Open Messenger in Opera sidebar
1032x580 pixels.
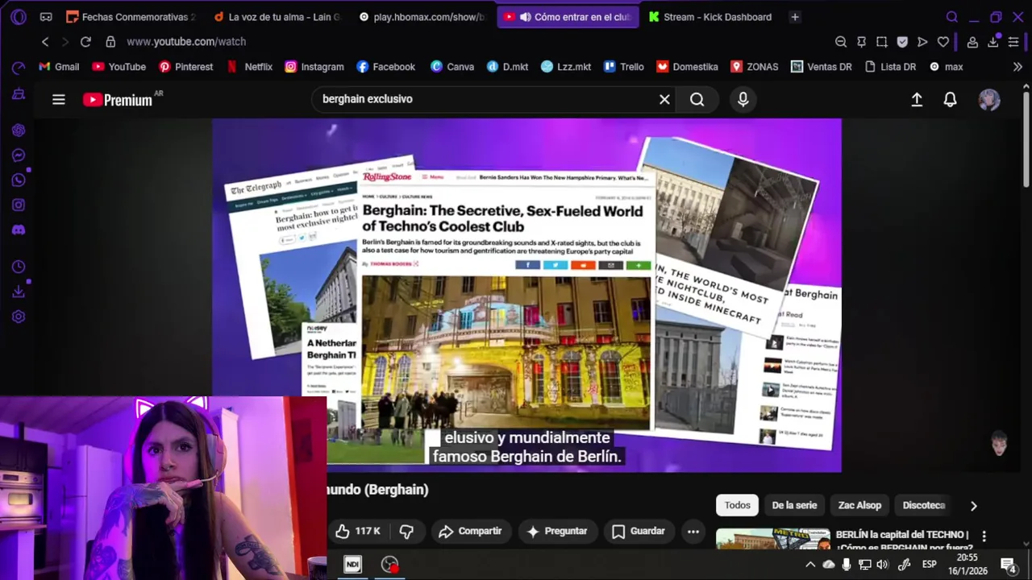click(x=19, y=155)
